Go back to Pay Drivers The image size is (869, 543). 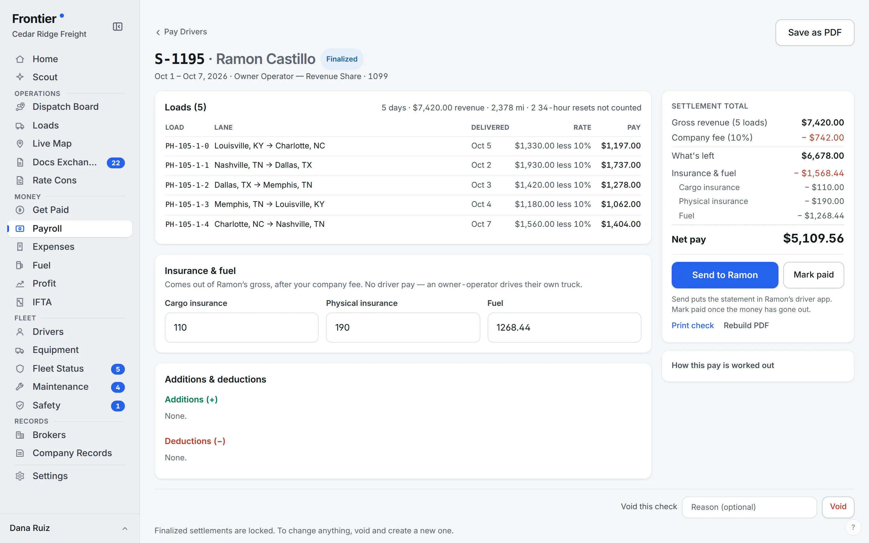[181, 32]
